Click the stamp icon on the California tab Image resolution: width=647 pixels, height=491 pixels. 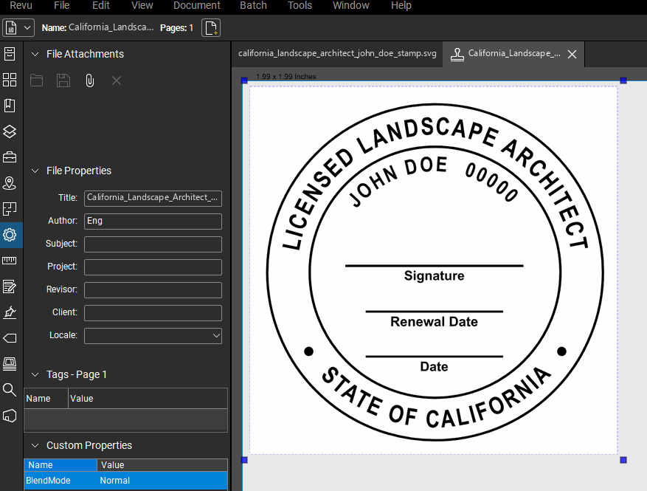pos(457,54)
